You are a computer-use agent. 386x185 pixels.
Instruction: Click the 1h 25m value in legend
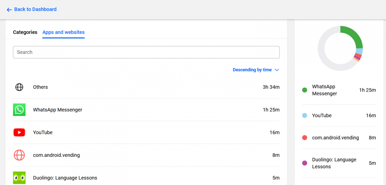click(367, 90)
